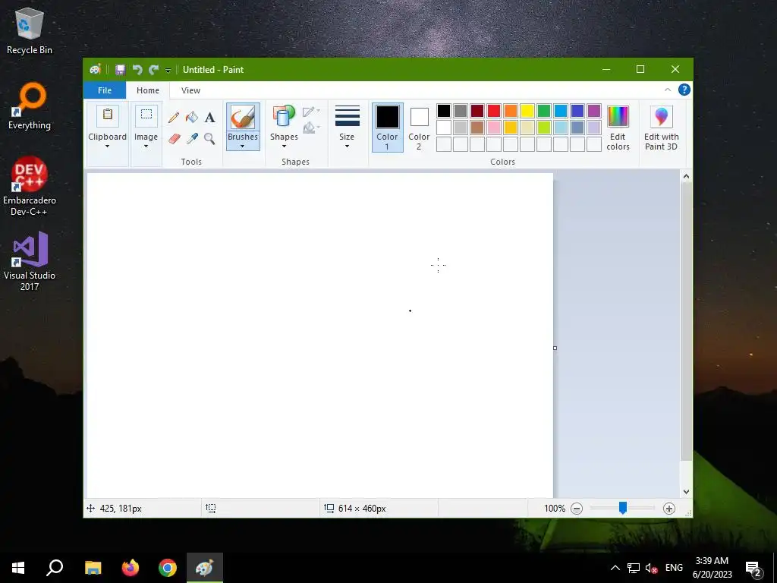Image resolution: width=777 pixels, height=583 pixels.
Task: Open File Explorer from the taskbar
Action: [x=93, y=568]
